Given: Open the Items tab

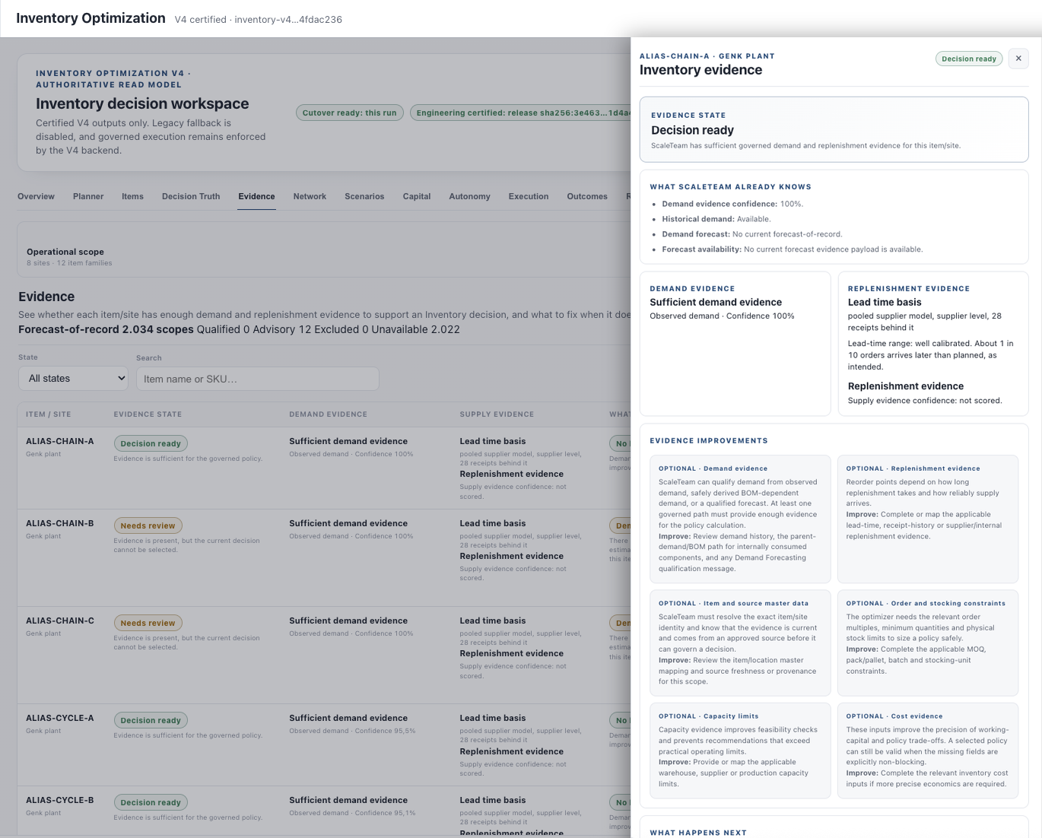Looking at the screenshot, I should coord(132,196).
